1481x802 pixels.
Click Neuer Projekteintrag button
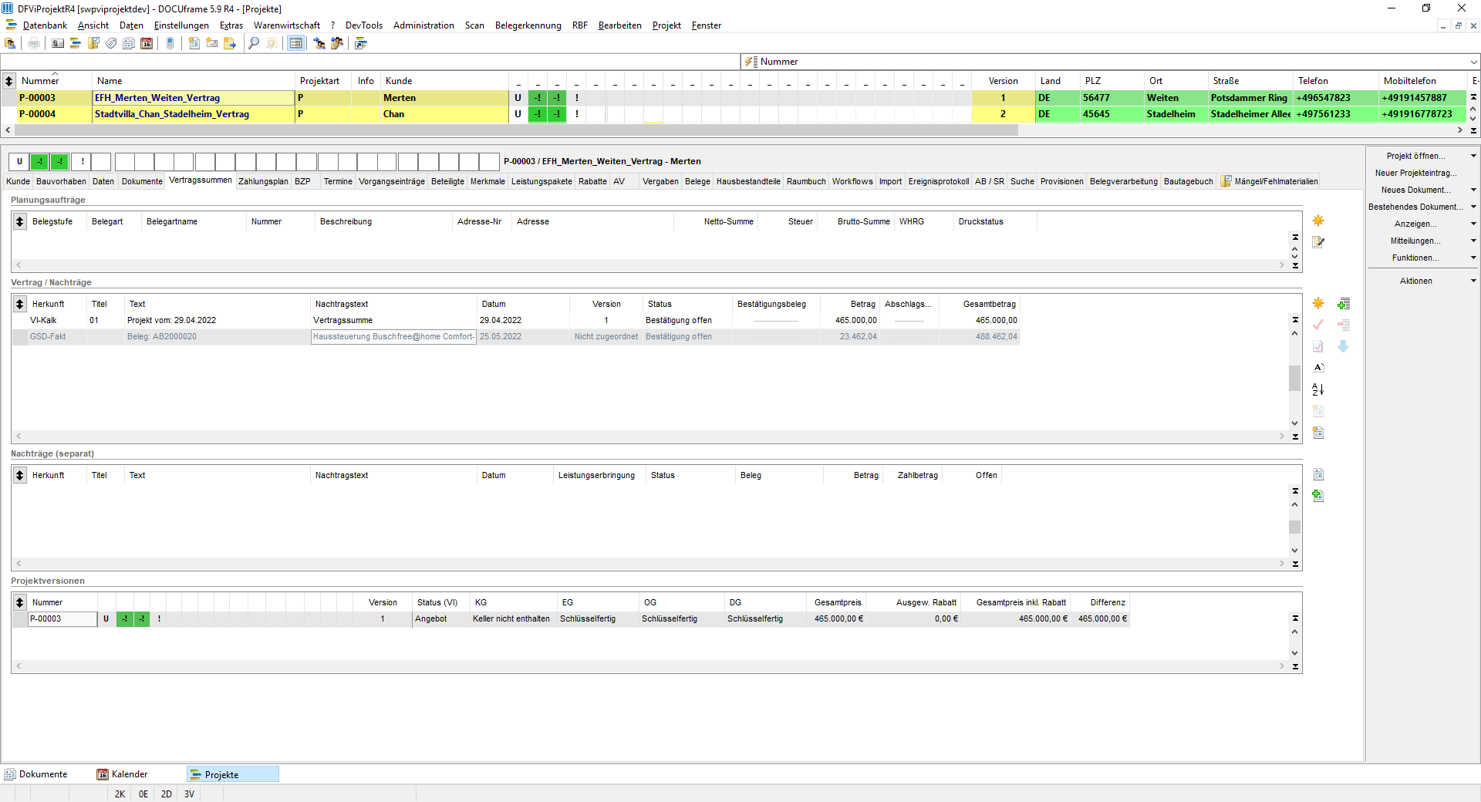[1416, 174]
